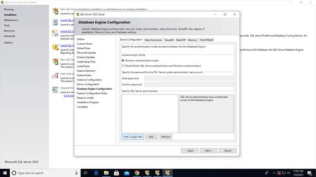Open Mail app from taskbar
This screenshot has height=177, width=316.
point(126,173)
